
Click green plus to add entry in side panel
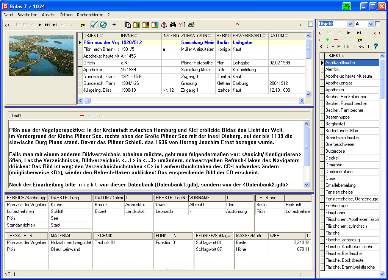pos(328,39)
